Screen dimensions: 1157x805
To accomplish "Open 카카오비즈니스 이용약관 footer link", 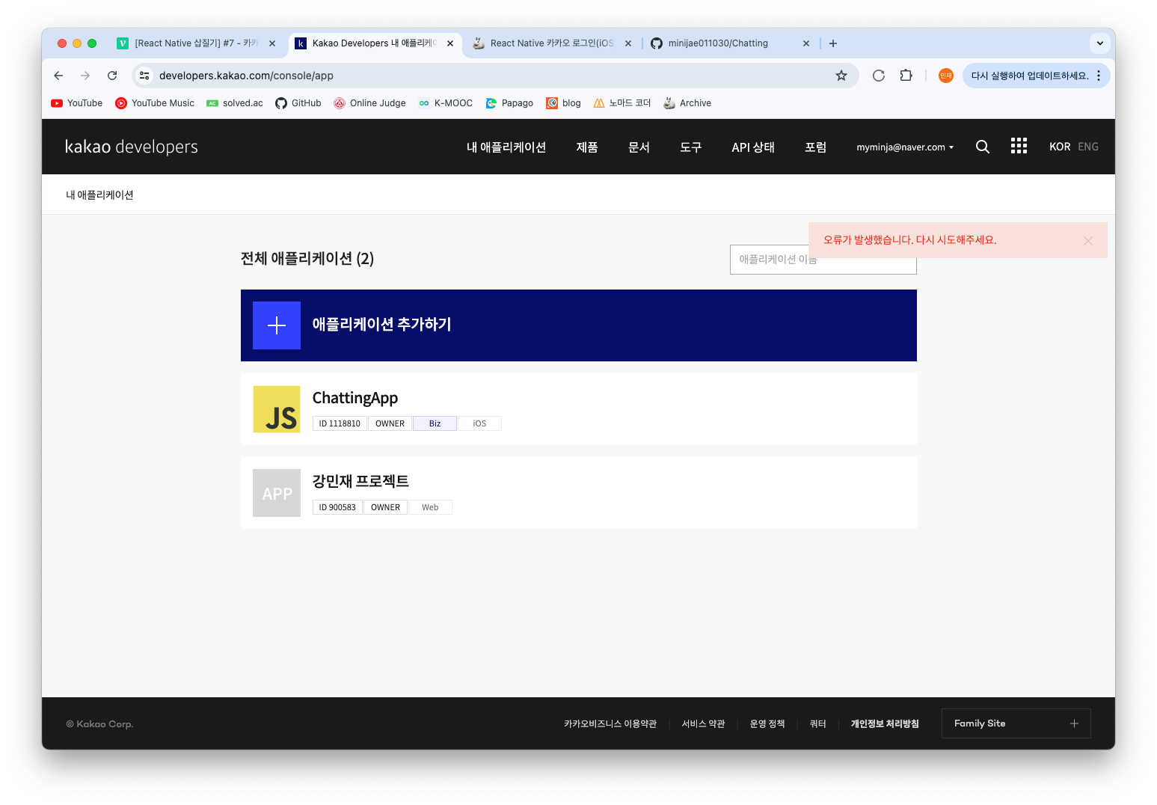I will (x=610, y=723).
